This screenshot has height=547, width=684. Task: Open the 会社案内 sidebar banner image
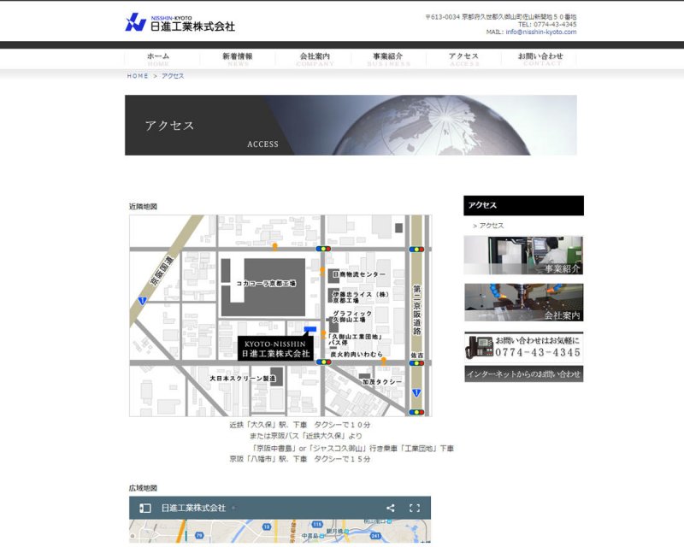[523, 303]
